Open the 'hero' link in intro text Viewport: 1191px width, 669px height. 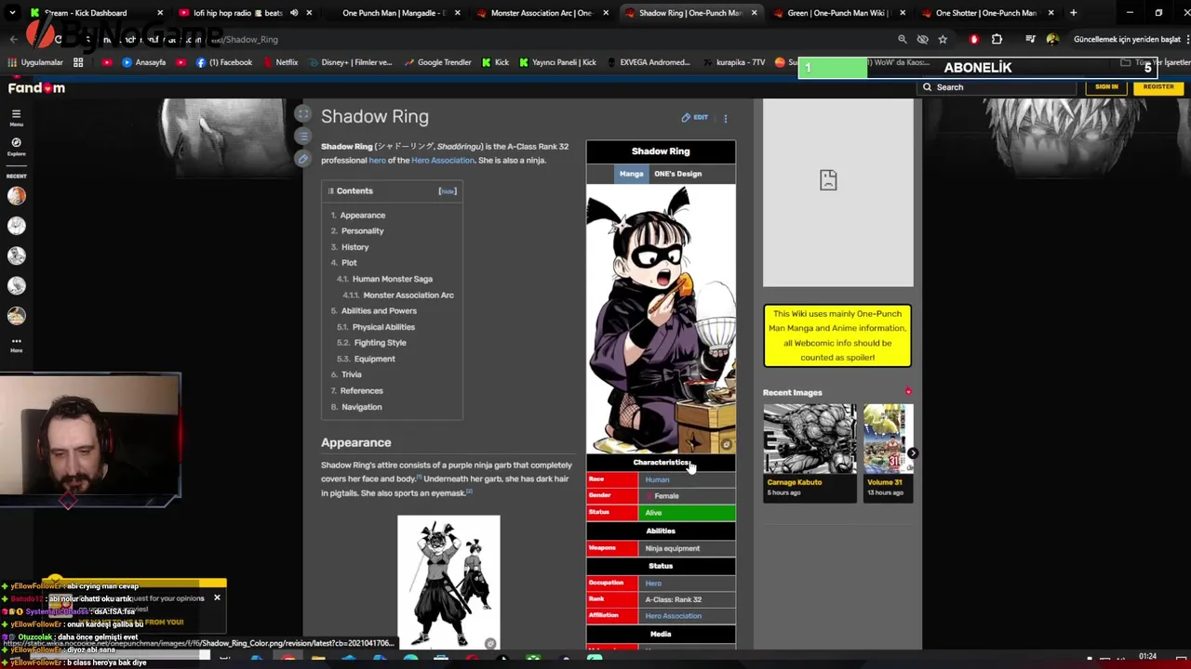click(x=377, y=161)
